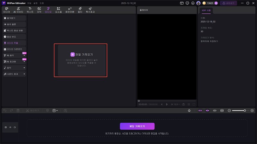Open the 도움 menu in title bar
This screenshot has height=144, width=257.
coord(42,3)
